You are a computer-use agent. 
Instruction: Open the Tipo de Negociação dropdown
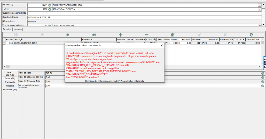(x=260, y=25)
